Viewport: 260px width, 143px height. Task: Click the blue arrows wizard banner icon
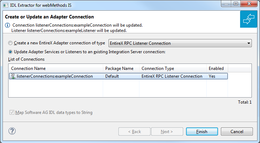[x=249, y=19]
